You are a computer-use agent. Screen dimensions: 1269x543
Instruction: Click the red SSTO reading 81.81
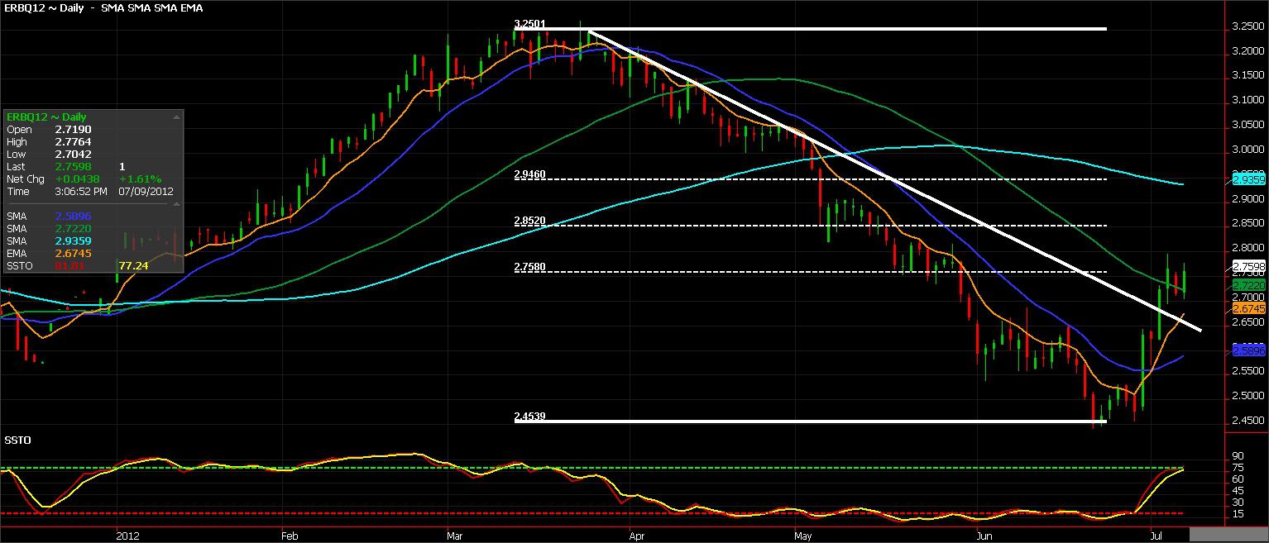[x=69, y=265]
